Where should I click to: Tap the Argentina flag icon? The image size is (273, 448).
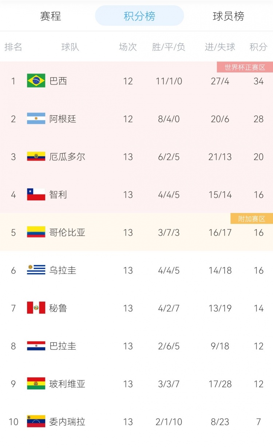click(36, 119)
